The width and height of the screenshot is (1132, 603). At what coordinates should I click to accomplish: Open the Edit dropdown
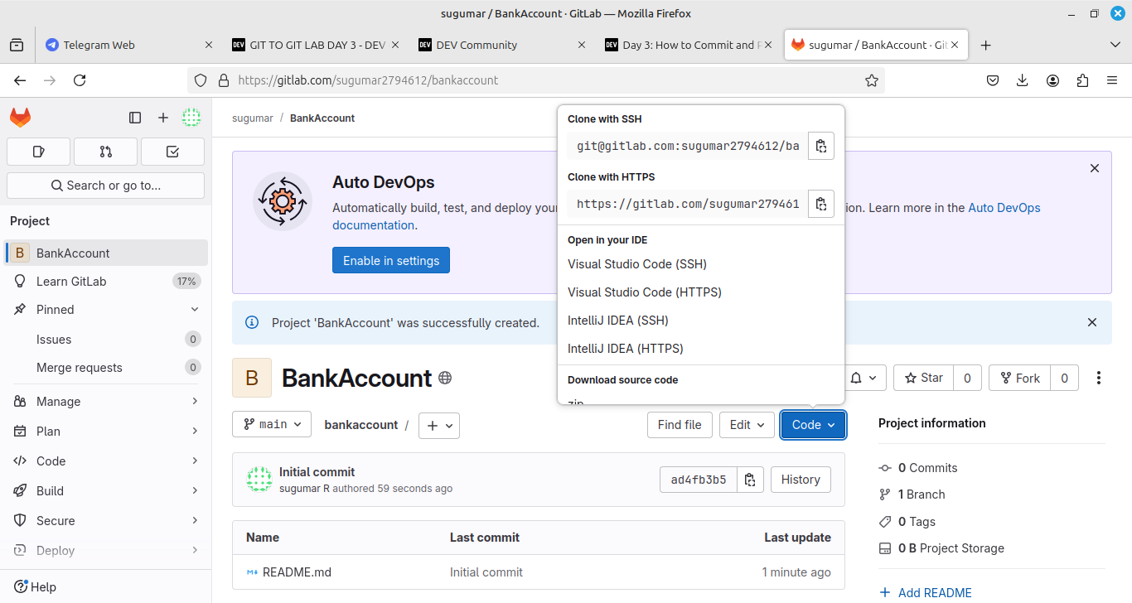[x=747, y=425]
